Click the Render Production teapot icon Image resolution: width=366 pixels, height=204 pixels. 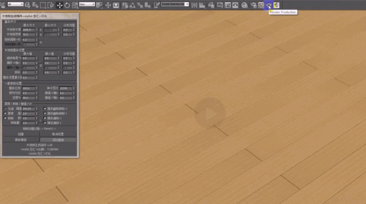click(x=269, y=5)
